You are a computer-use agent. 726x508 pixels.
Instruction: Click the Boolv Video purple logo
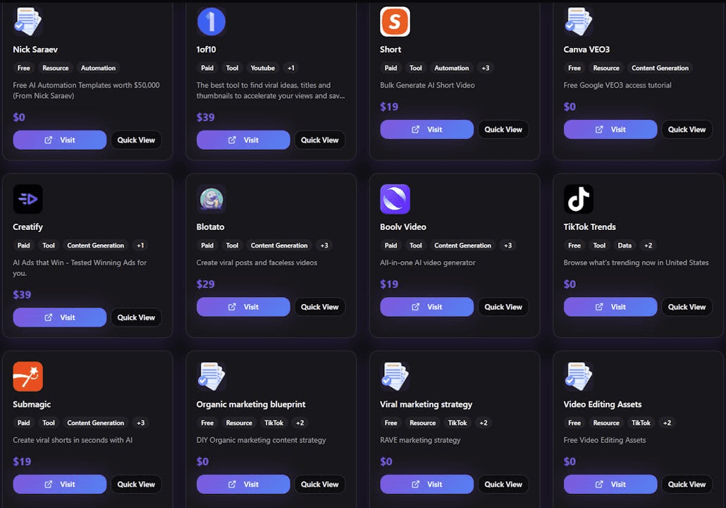(x=395, y=200)
